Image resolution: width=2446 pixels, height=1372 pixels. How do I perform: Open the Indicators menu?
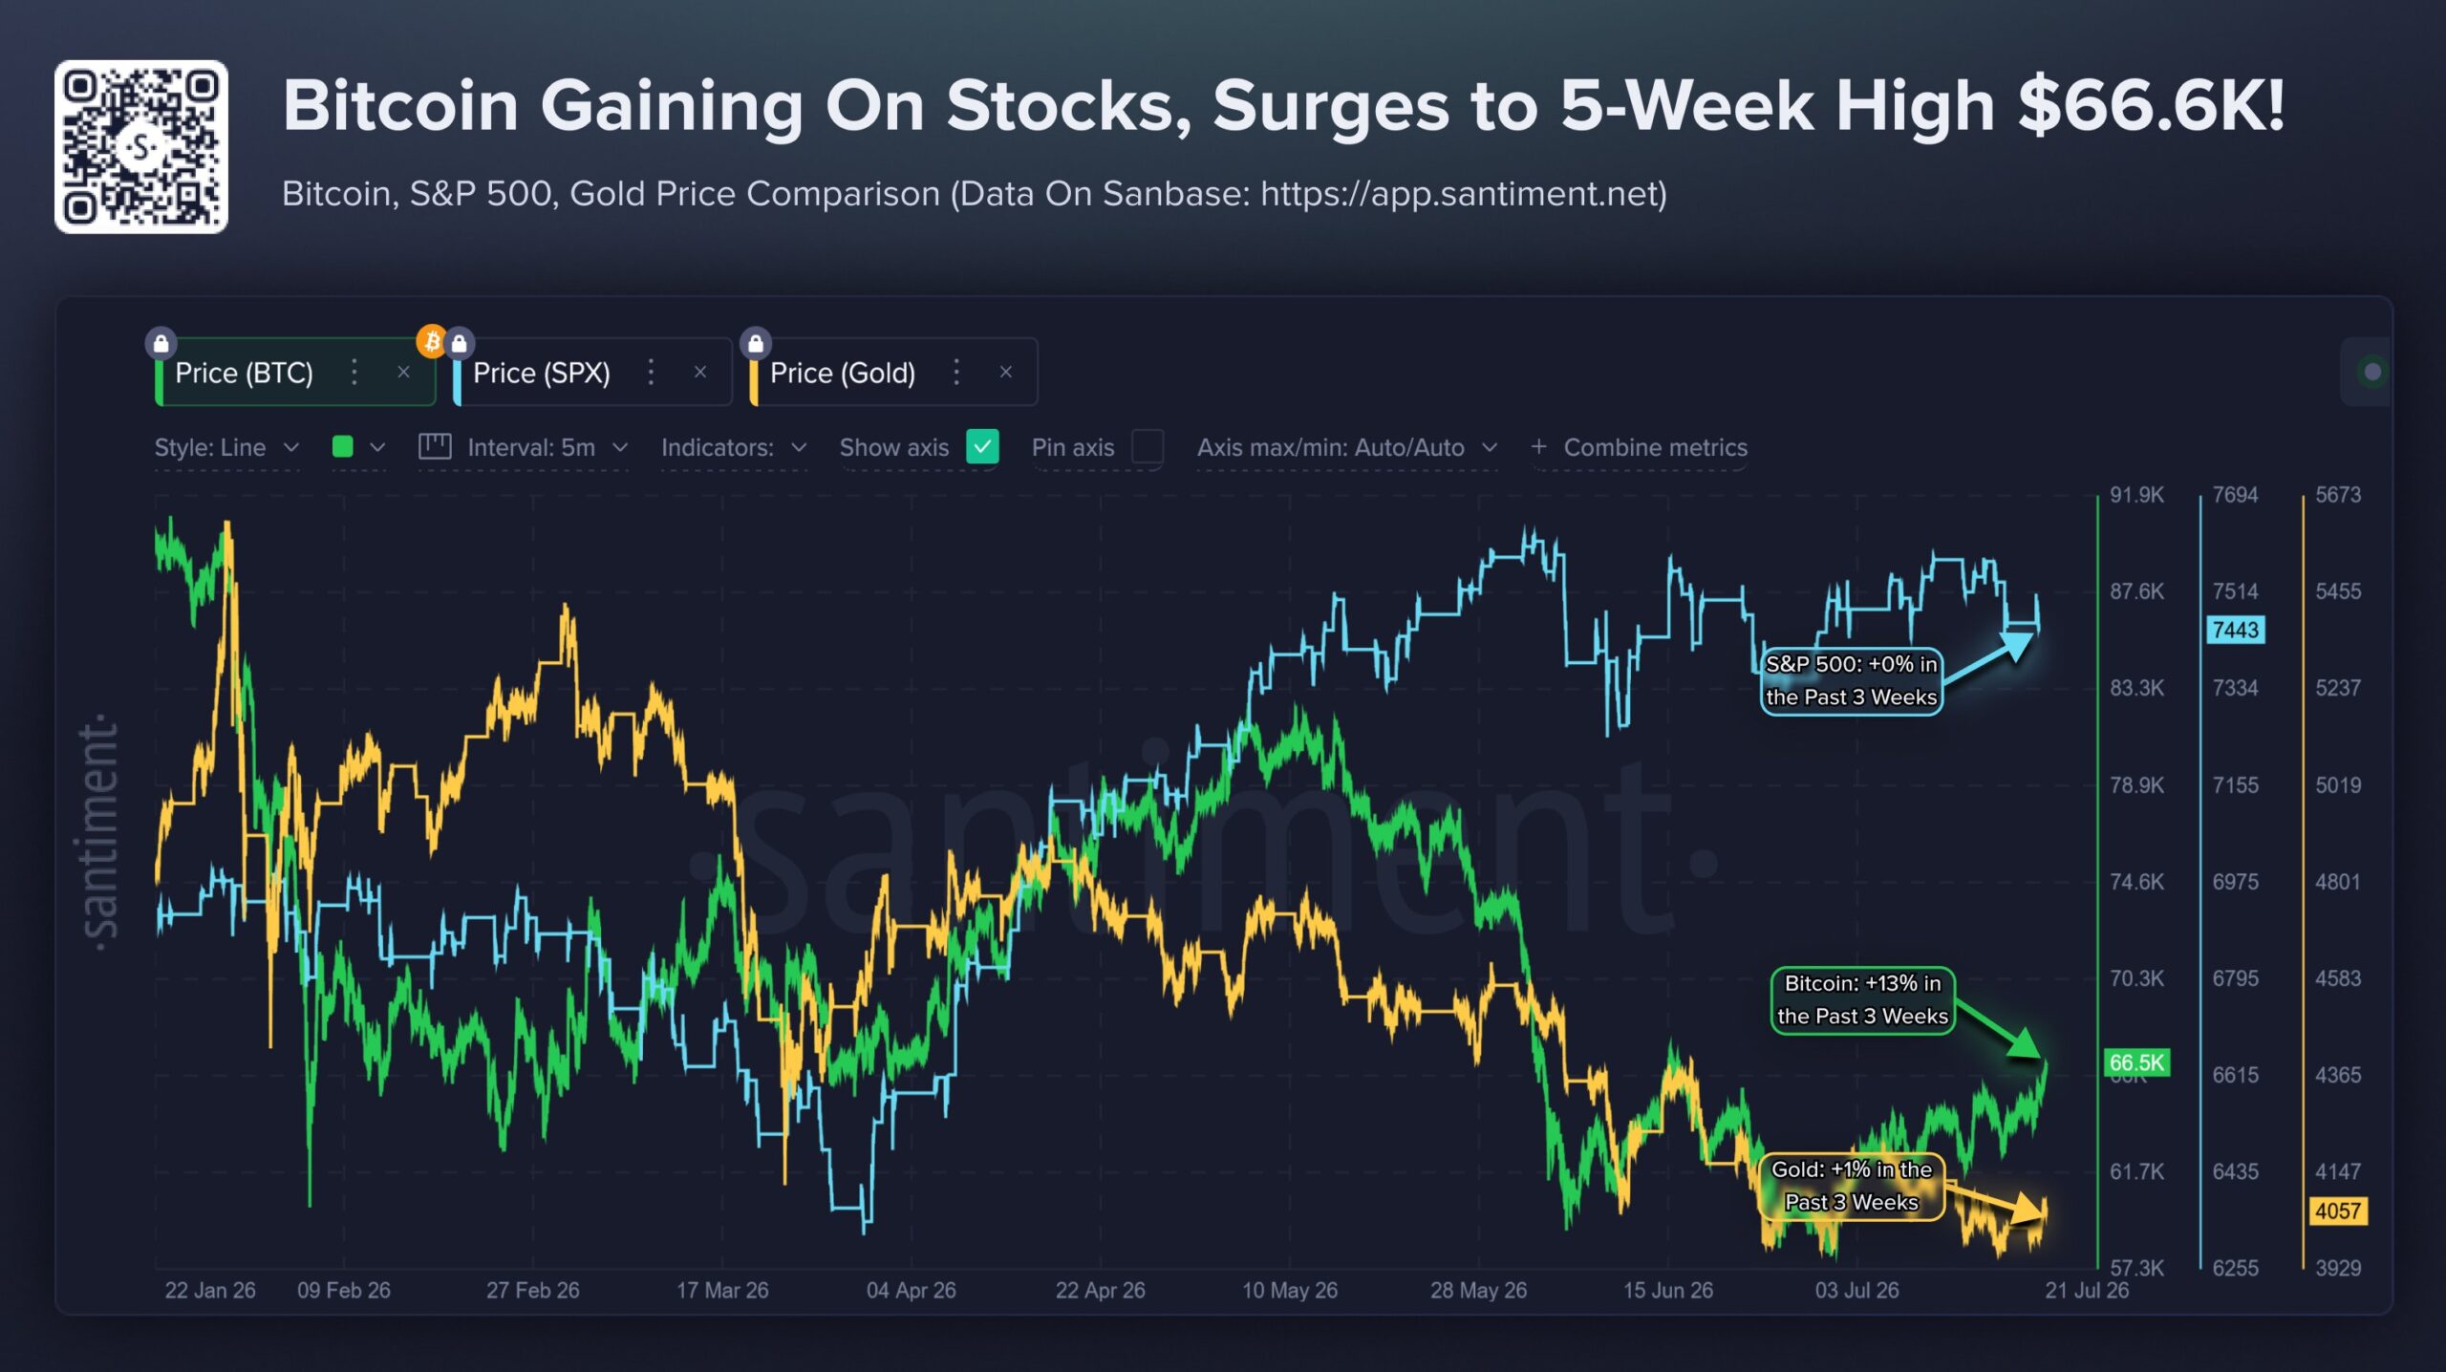[734, 447]
